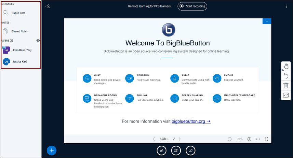Clear all annotations with the trash icon
Image resolution: width=293 pixels, height=158 pixels.
[286, 85]
